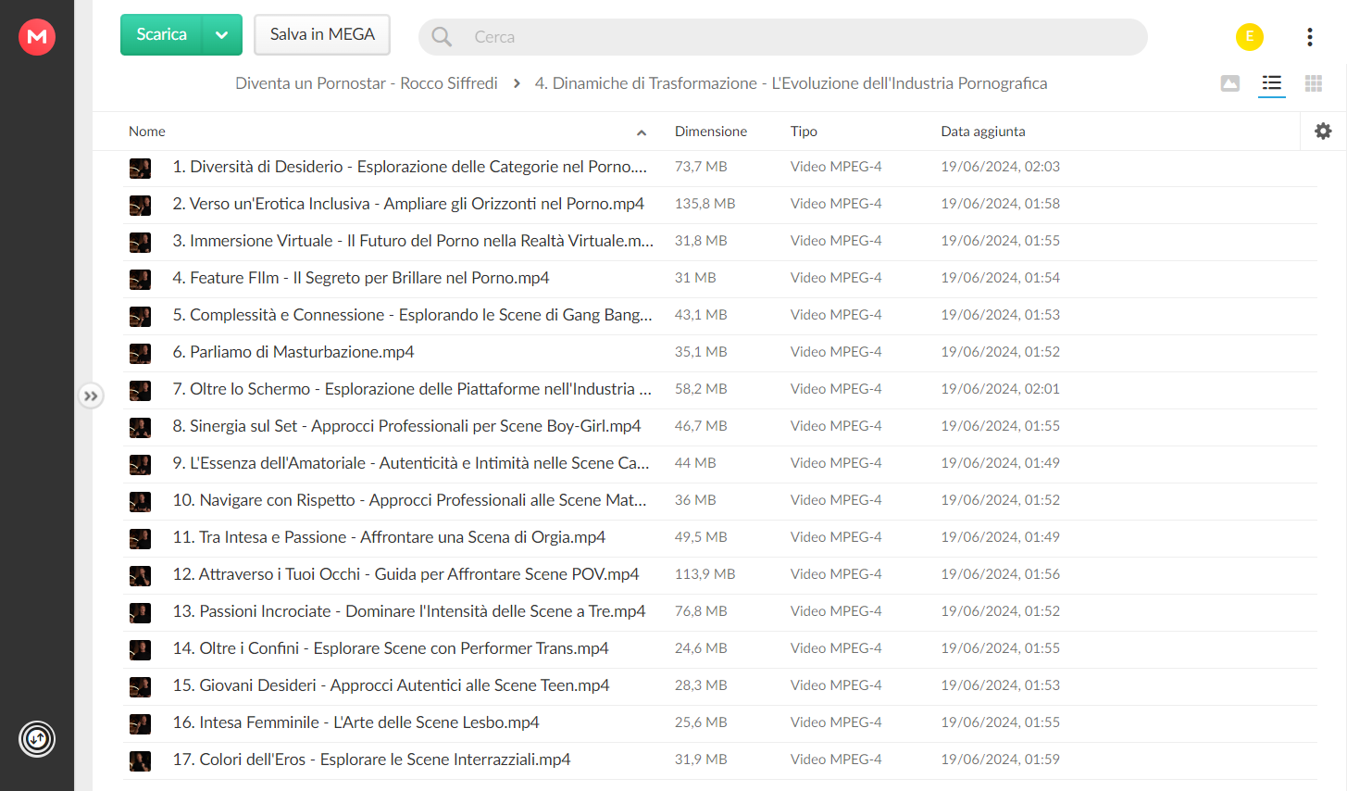The height and width of the screenshot is (791, 1347).
Task: Select the 6. Parliamo di Masturbazione.mp4 thumbnail
Action: [x=140, y=353]
